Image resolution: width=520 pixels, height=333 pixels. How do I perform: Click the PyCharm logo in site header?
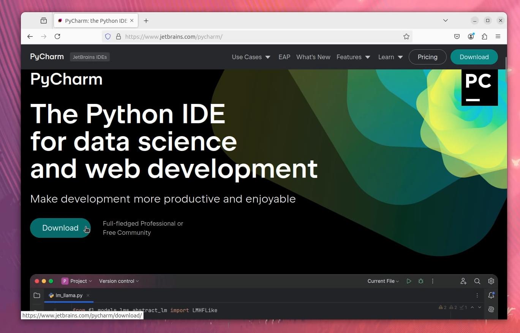[x=47, y=57]
